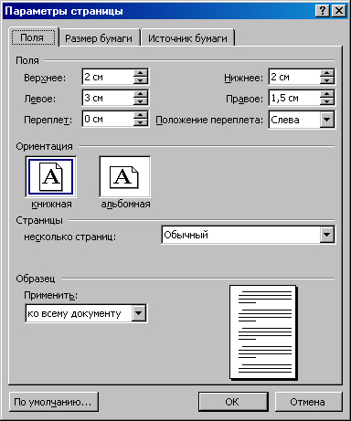
Task: Open the Применить dropdown list
Action: click(139, 313)
